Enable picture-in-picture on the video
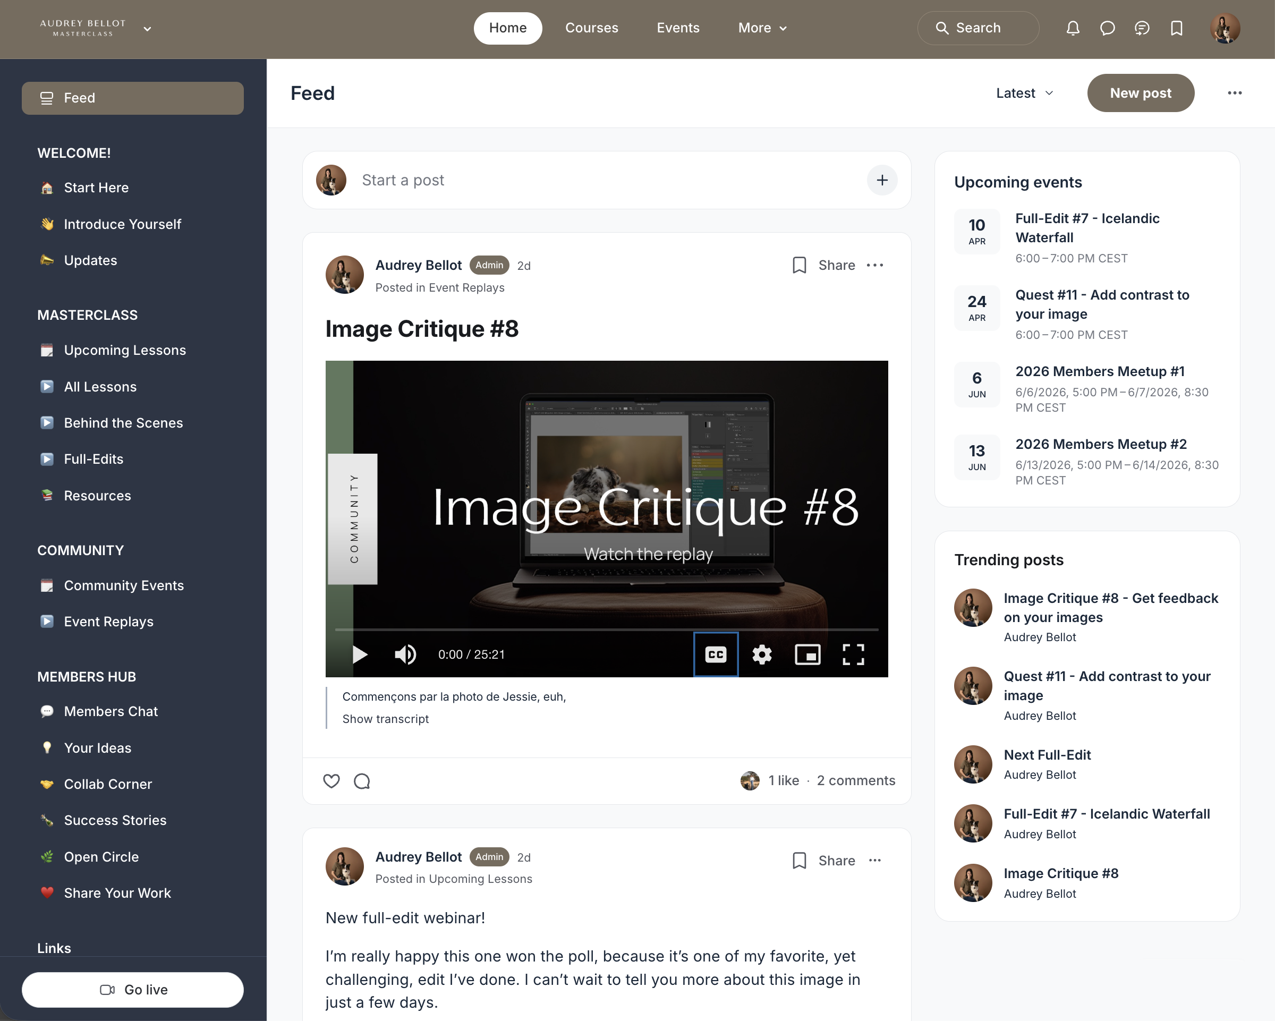This screenshot has height=1021, width=1275. (807, 654)
